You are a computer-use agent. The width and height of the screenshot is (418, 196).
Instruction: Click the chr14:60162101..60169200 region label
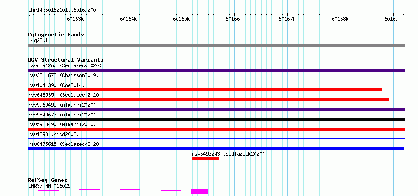62,10
